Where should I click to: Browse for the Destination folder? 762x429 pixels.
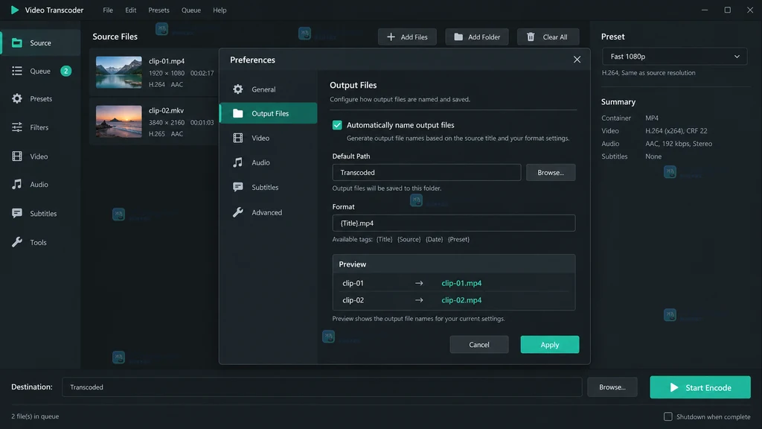[612, 387]
